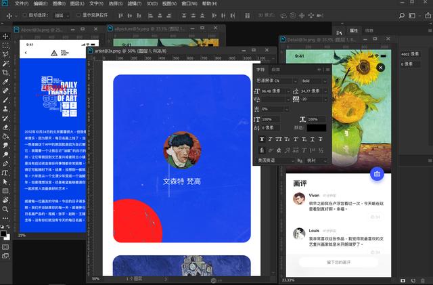Toggle Superscript in Character panel
Screen dimensions: 433x285
296,139
